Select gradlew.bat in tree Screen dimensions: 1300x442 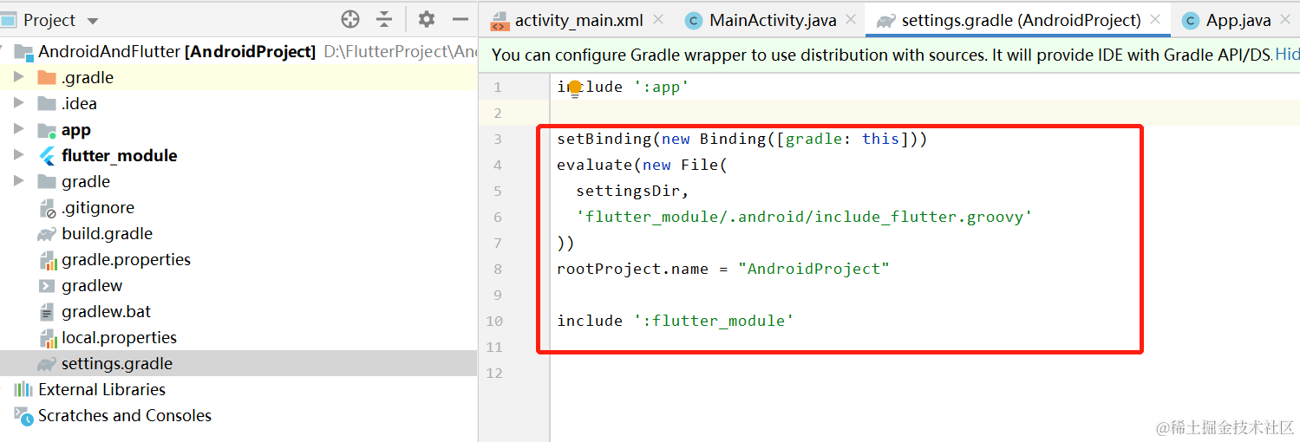(x=106, y=312)
